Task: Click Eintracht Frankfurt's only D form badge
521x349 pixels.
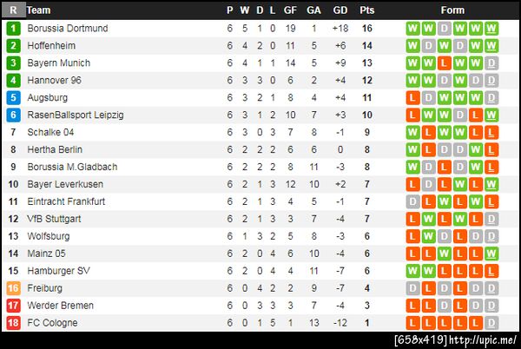Action: 412,201
